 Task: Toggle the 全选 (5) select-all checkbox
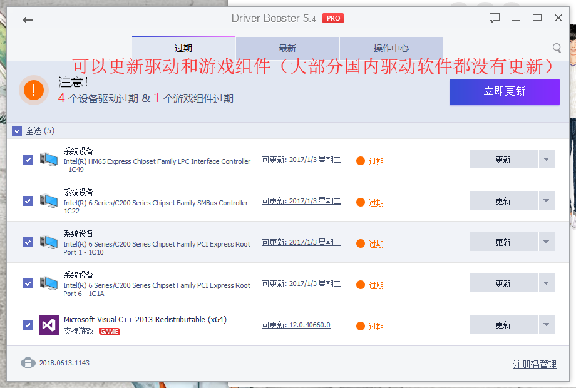coord(17,131)
